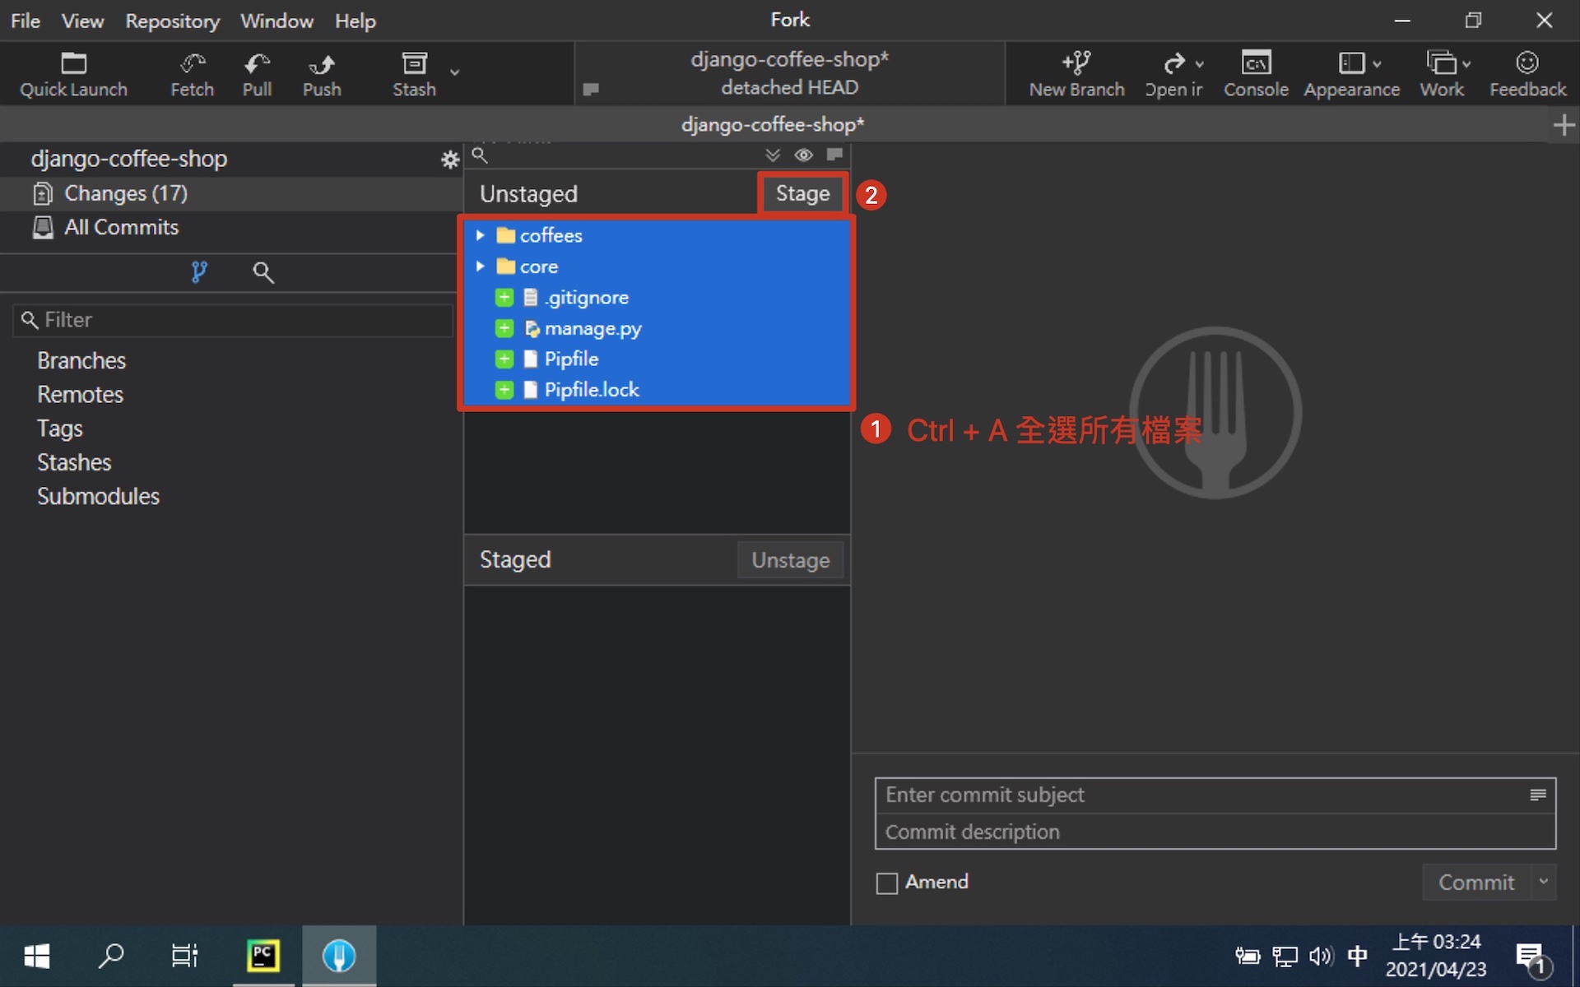This screenshot has height=987, width=1580.
Task: Open the Window menu
Action: [x=276, y=21]
